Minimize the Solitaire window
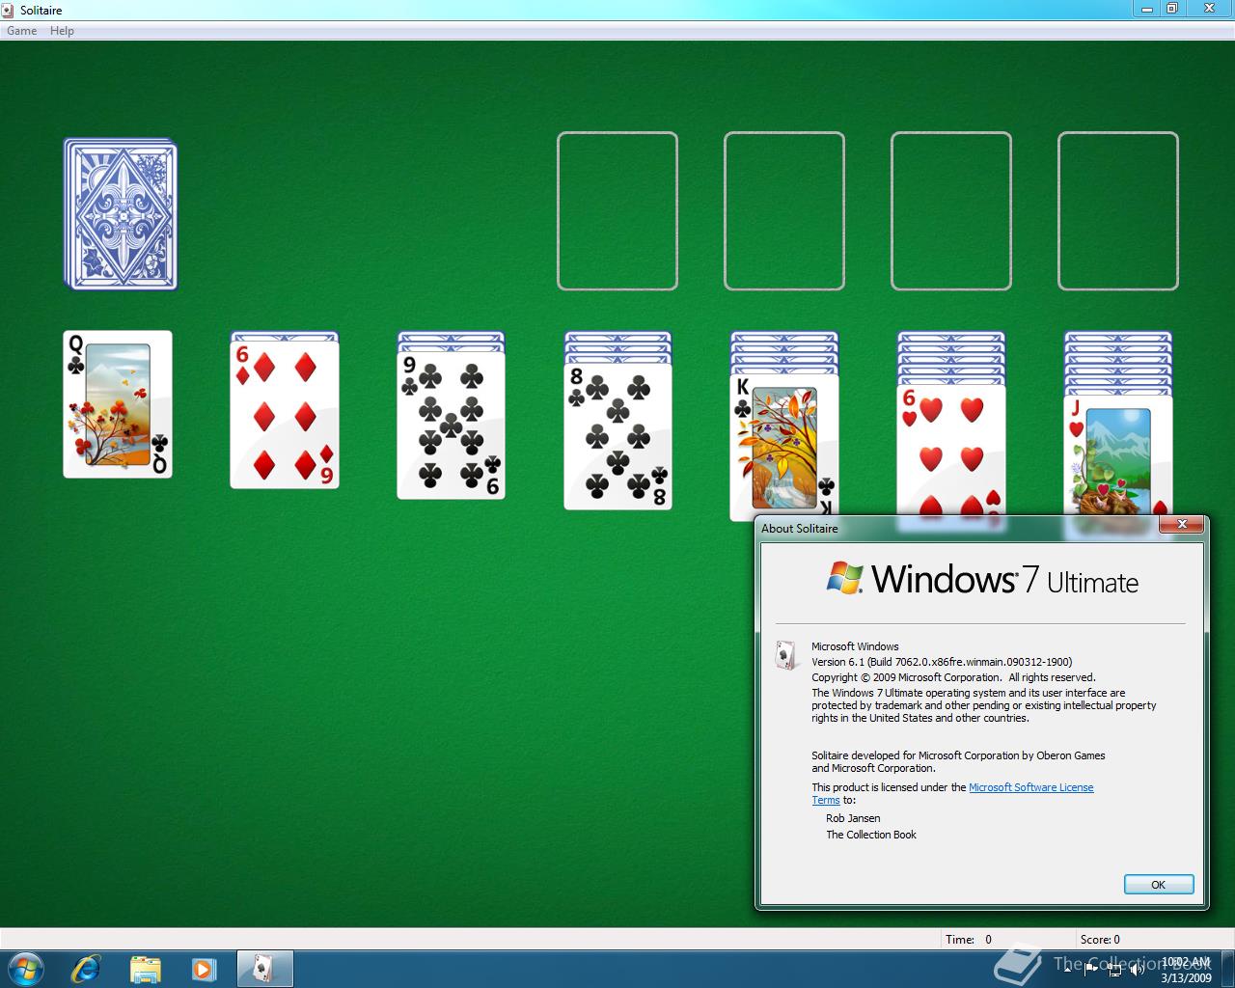Image resolution: width=1235 pixels, height=988 pixels. click(1145, 8)
